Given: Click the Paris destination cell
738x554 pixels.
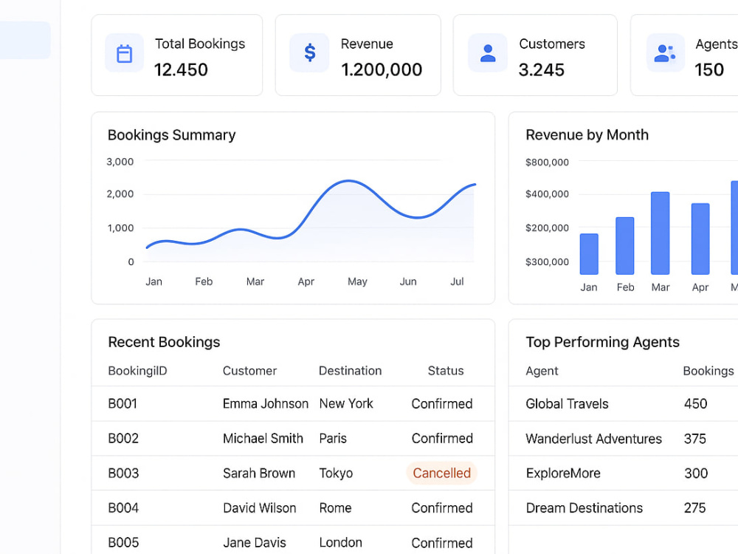Looking at the screenshot, I should (333, 439).
